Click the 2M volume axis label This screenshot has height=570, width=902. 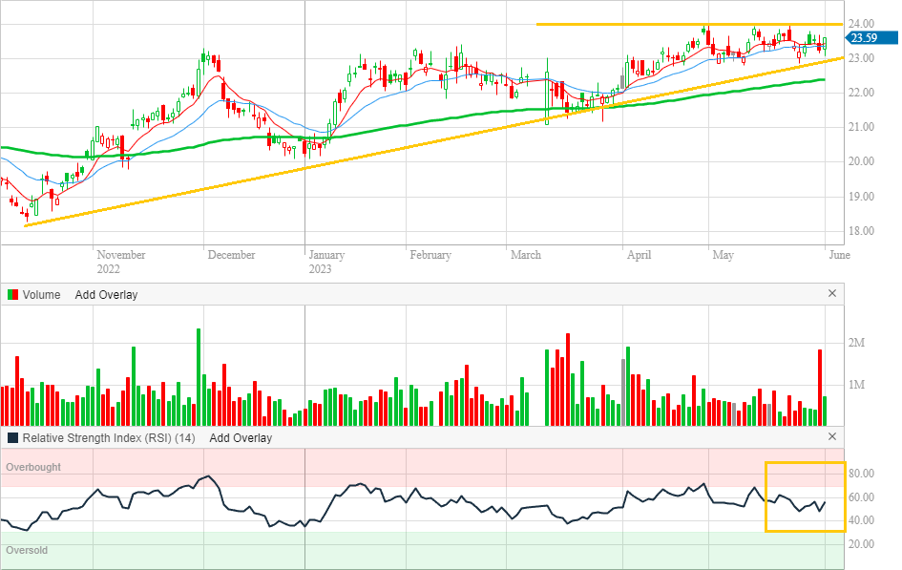[x=856, y=343]
